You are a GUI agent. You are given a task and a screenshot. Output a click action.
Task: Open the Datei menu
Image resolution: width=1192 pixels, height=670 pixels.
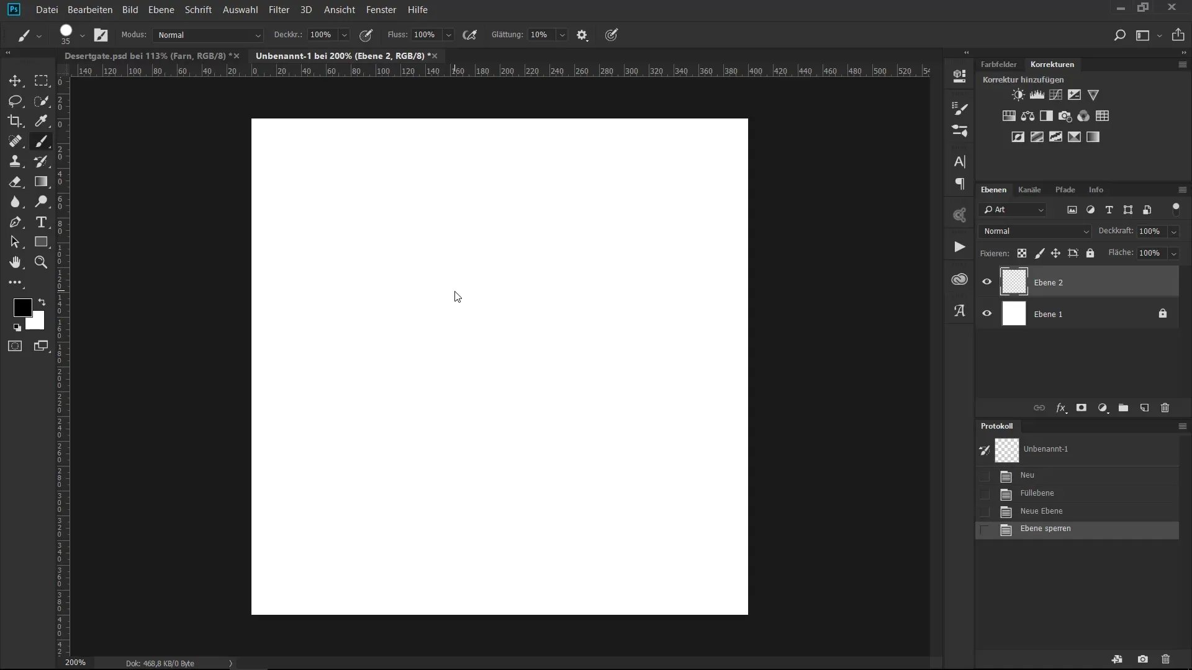click(x=47, y=10)
